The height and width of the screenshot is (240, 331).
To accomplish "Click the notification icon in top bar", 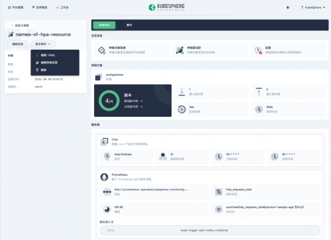I will click(x=288, y=7).
